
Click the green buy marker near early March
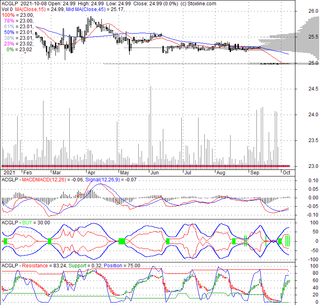50,241
